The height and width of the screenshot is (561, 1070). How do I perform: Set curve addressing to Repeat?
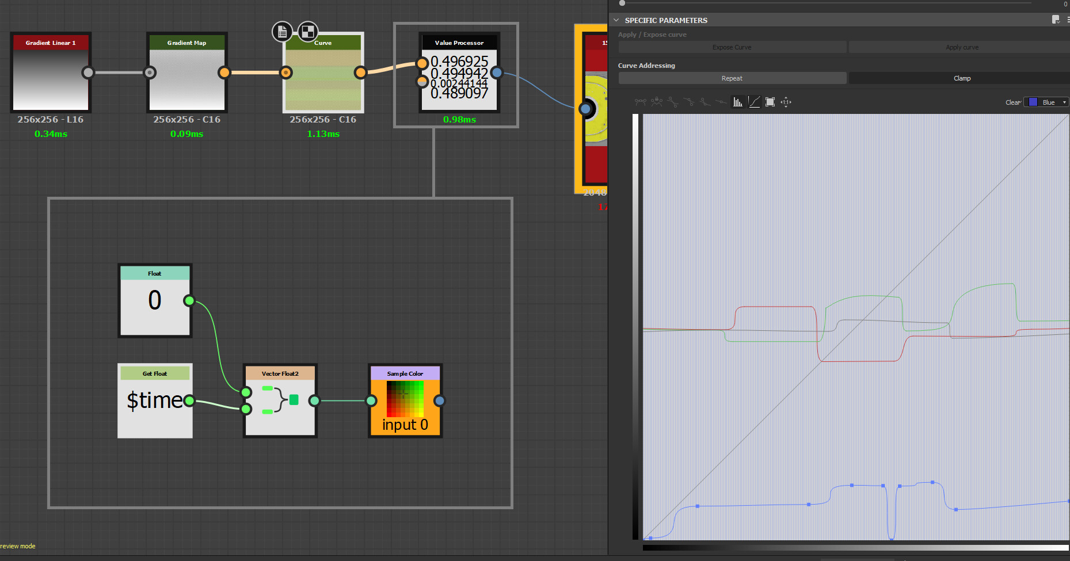pos(732,78)
